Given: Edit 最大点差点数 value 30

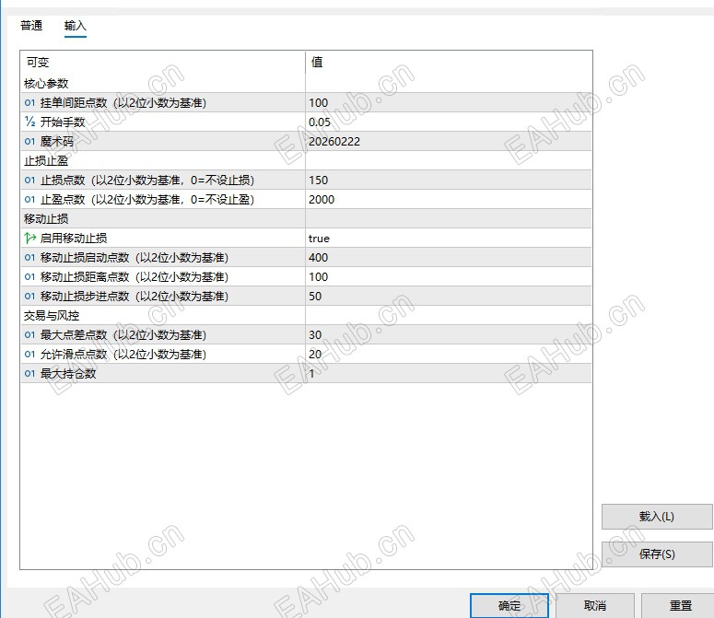Looking at the screenshot, I should tap(449, 335).
